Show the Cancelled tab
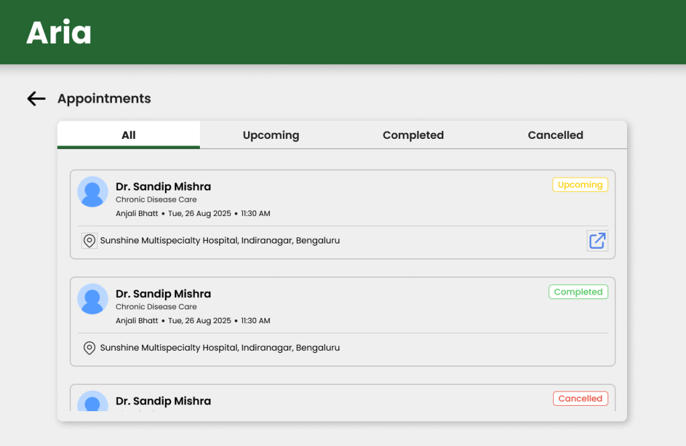The image size is (686, 446). point(555,135)
